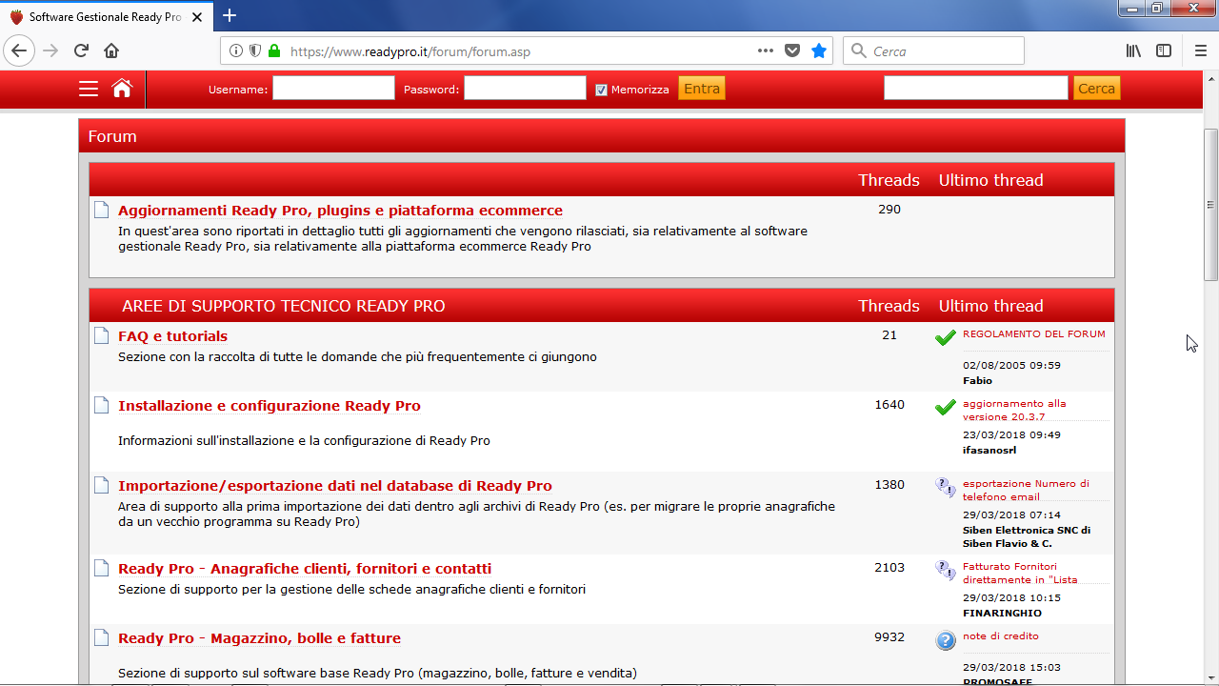
Task: Open the page actions three-dots menu
Action: pos(766,50)
